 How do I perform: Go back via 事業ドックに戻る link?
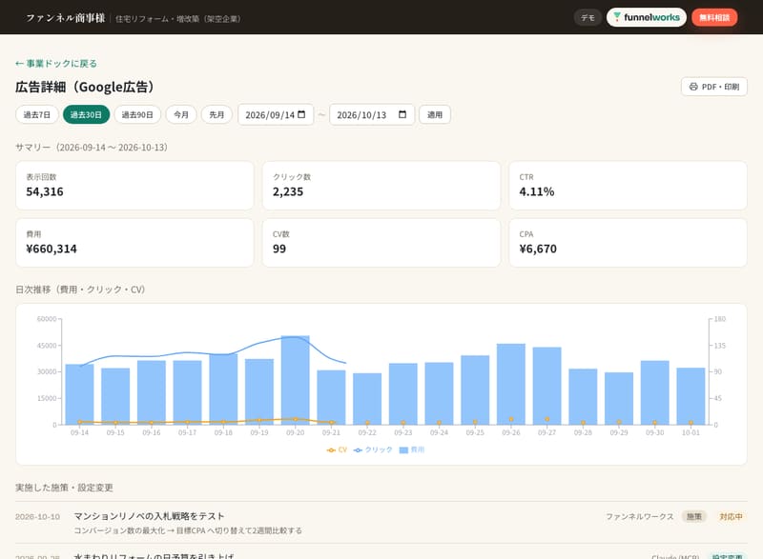click(56, 63)
